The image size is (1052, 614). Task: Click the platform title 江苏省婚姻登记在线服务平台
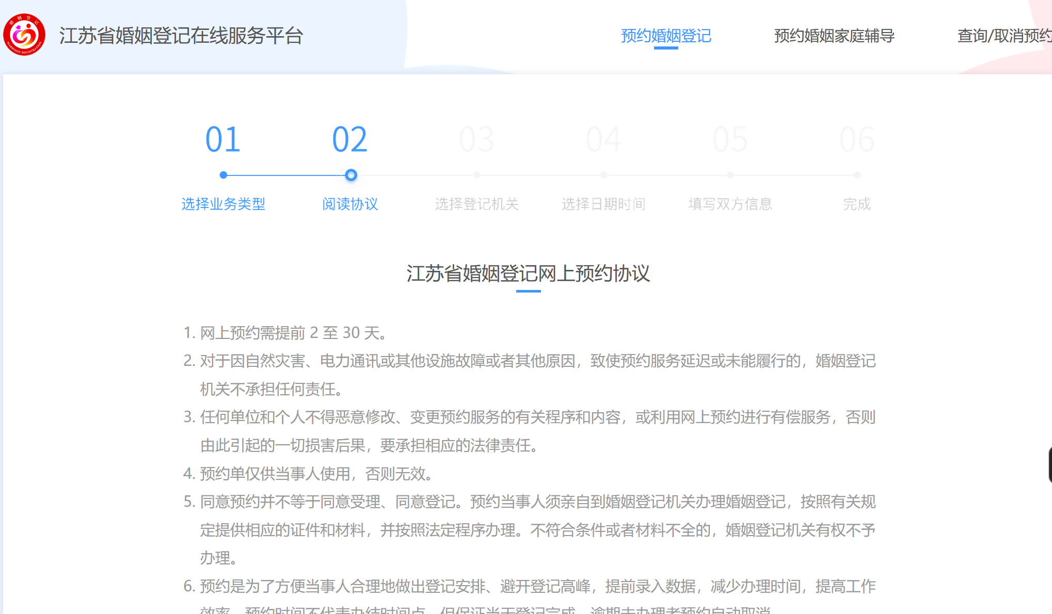point(181,36)
